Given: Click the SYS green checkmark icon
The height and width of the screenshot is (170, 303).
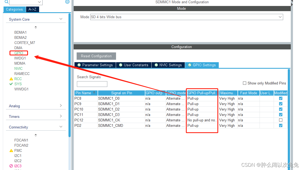Looking at the screenshot, I should point(11,84).
